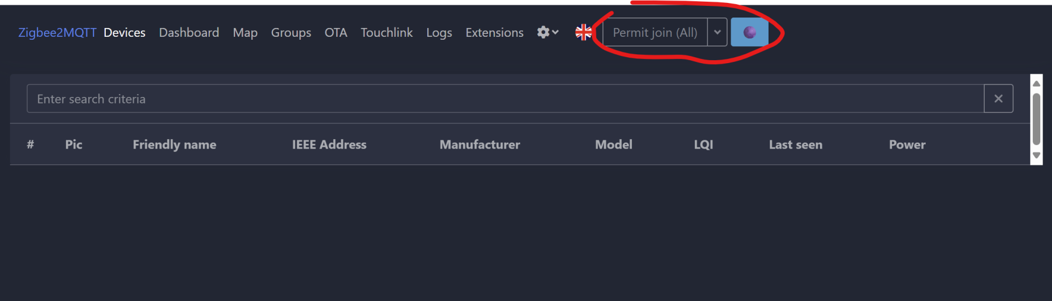
Task: Open the Touchlink page
Action: pos(386,33)
